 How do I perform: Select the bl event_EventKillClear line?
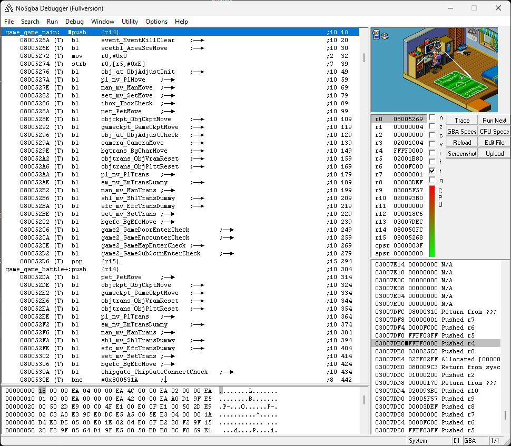[180, 40]
